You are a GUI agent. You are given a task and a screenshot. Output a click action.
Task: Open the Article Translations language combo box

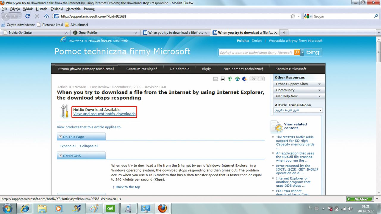tap(298, 110)
